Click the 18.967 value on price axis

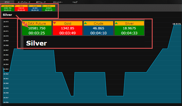pos(6,50)
